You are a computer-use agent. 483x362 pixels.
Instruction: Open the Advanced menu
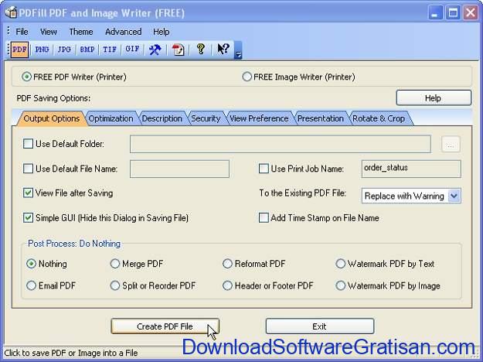coord(123,32)
